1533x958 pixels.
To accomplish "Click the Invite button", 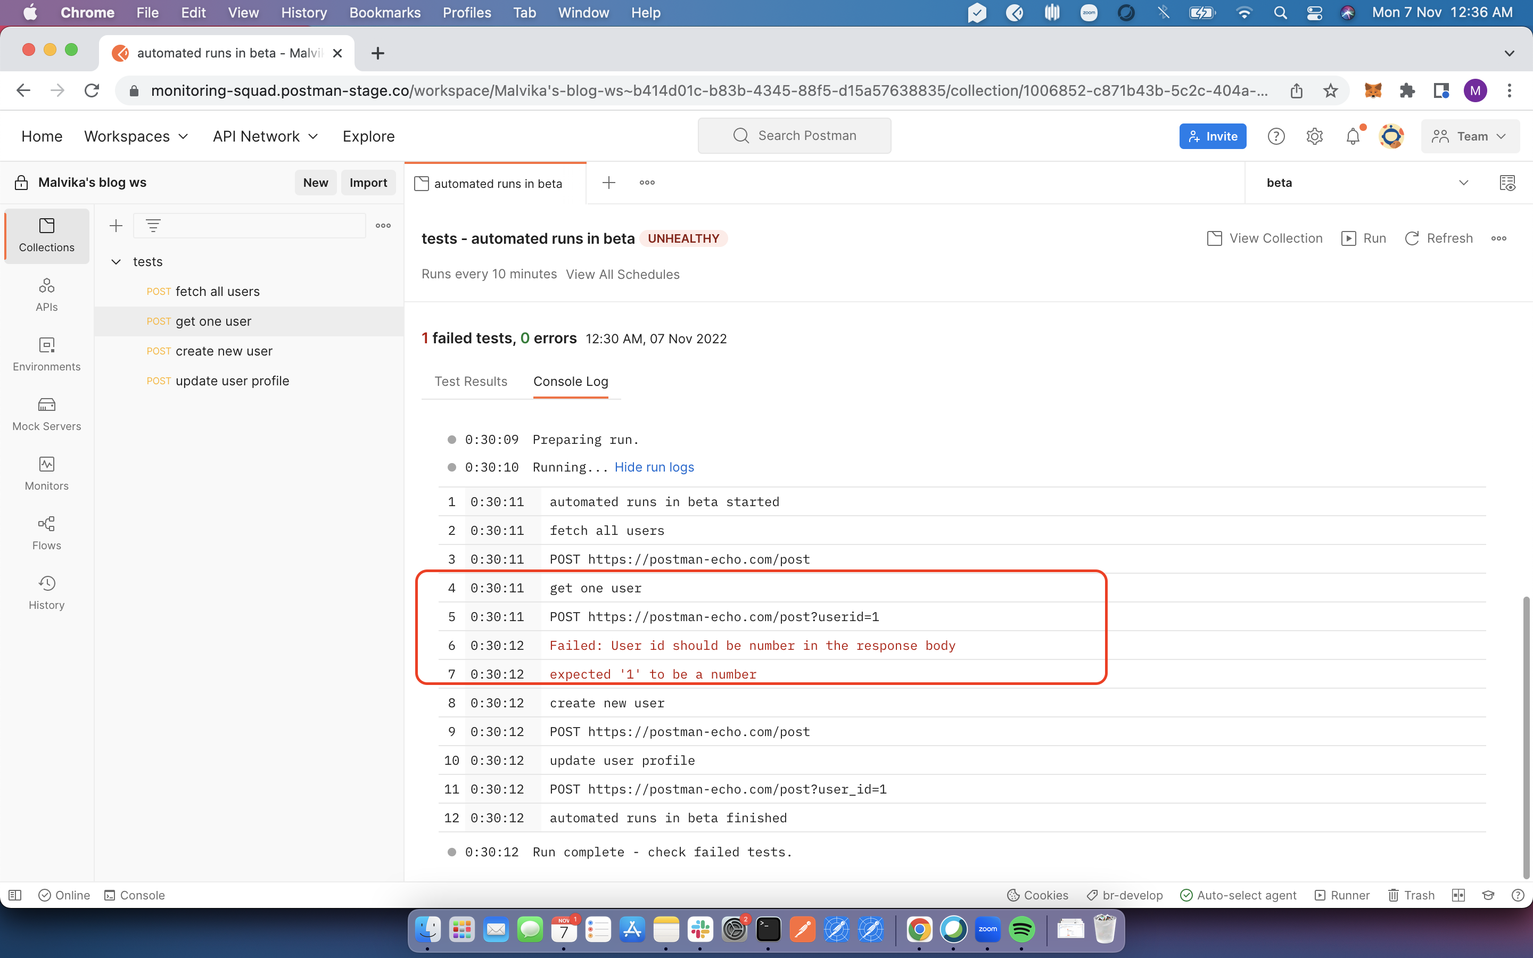I will tap(1213, 136).
